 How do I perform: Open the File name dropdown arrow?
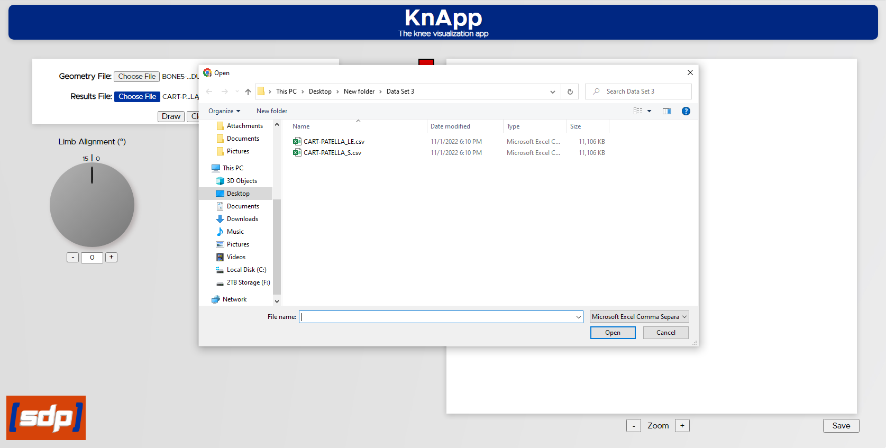[x=578, y=317]
